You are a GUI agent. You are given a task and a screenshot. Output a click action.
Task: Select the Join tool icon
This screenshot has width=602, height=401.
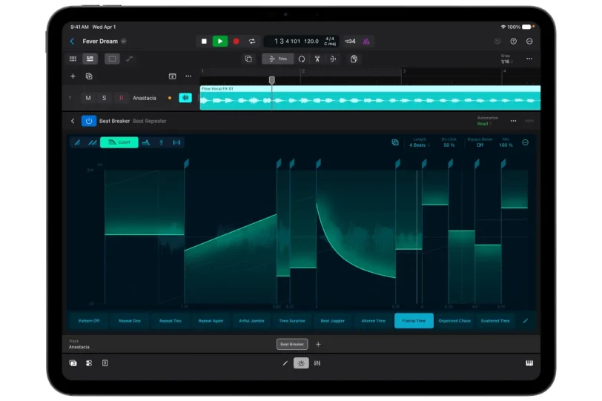click(x=333, y=59)
